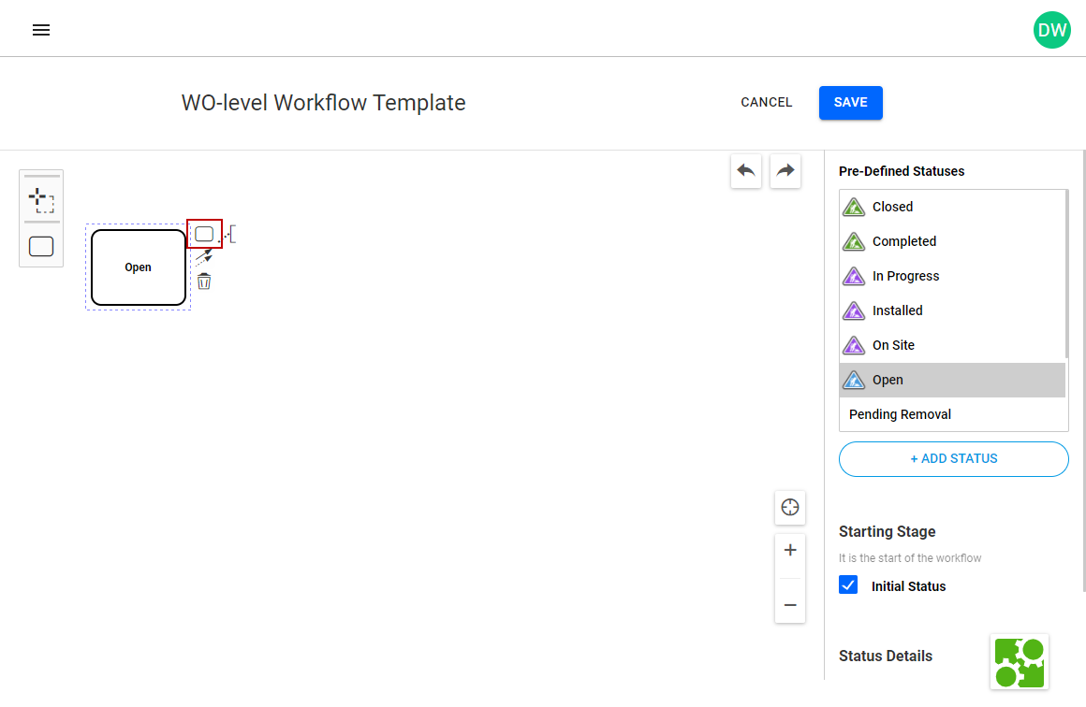This screenshot has width=1086, height=707.
Task: Select Completed in the status list
Action: [x=952, y=241]
